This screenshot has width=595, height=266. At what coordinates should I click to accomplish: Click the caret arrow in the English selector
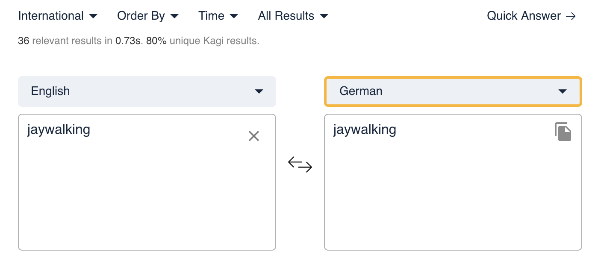tap(259, 92)
